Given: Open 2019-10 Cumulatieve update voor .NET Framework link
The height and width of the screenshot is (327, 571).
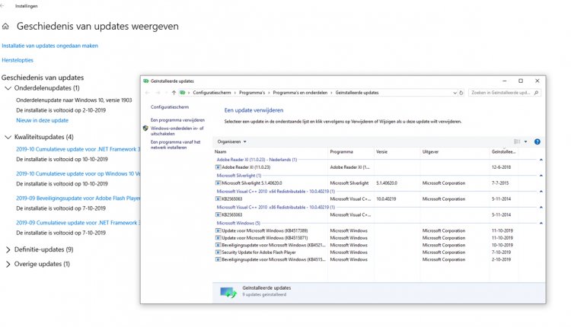Looking at the screenshot, I should pos(78,149).
